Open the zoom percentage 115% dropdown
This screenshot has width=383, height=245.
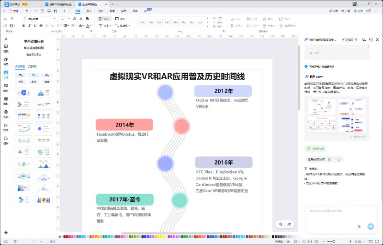[x=359, y=241]
